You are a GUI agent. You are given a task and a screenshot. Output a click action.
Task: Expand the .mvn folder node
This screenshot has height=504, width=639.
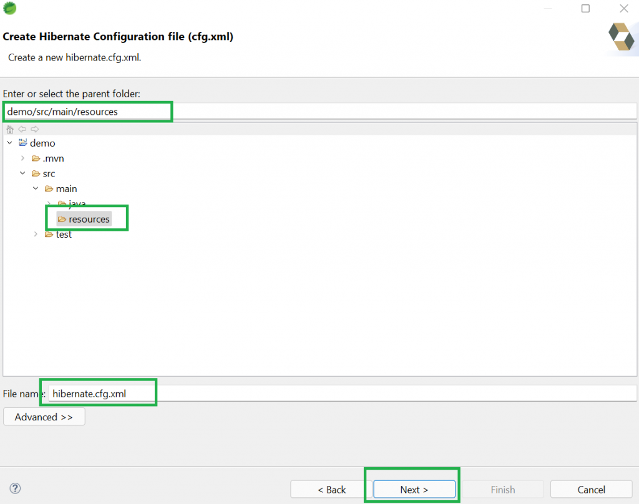[x=23, y=158]
